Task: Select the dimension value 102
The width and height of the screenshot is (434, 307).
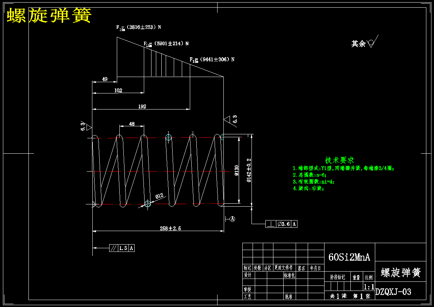Action: (x=118, y=90)
